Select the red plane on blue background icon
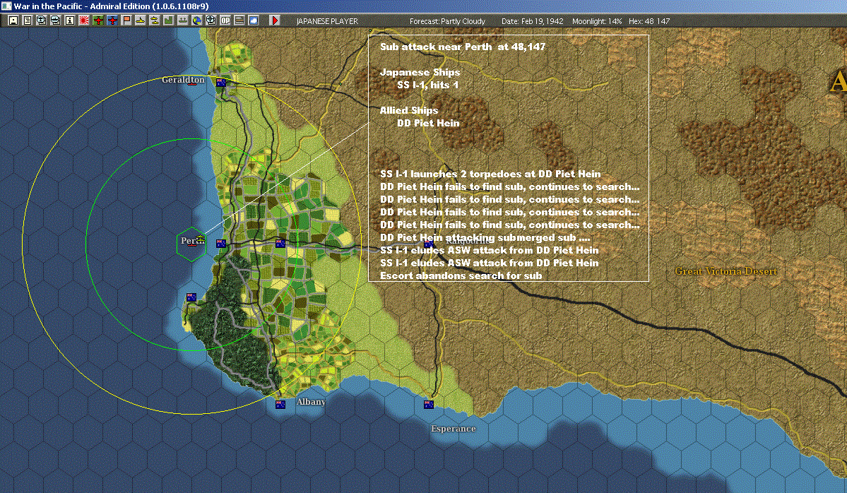 (112, 20)
